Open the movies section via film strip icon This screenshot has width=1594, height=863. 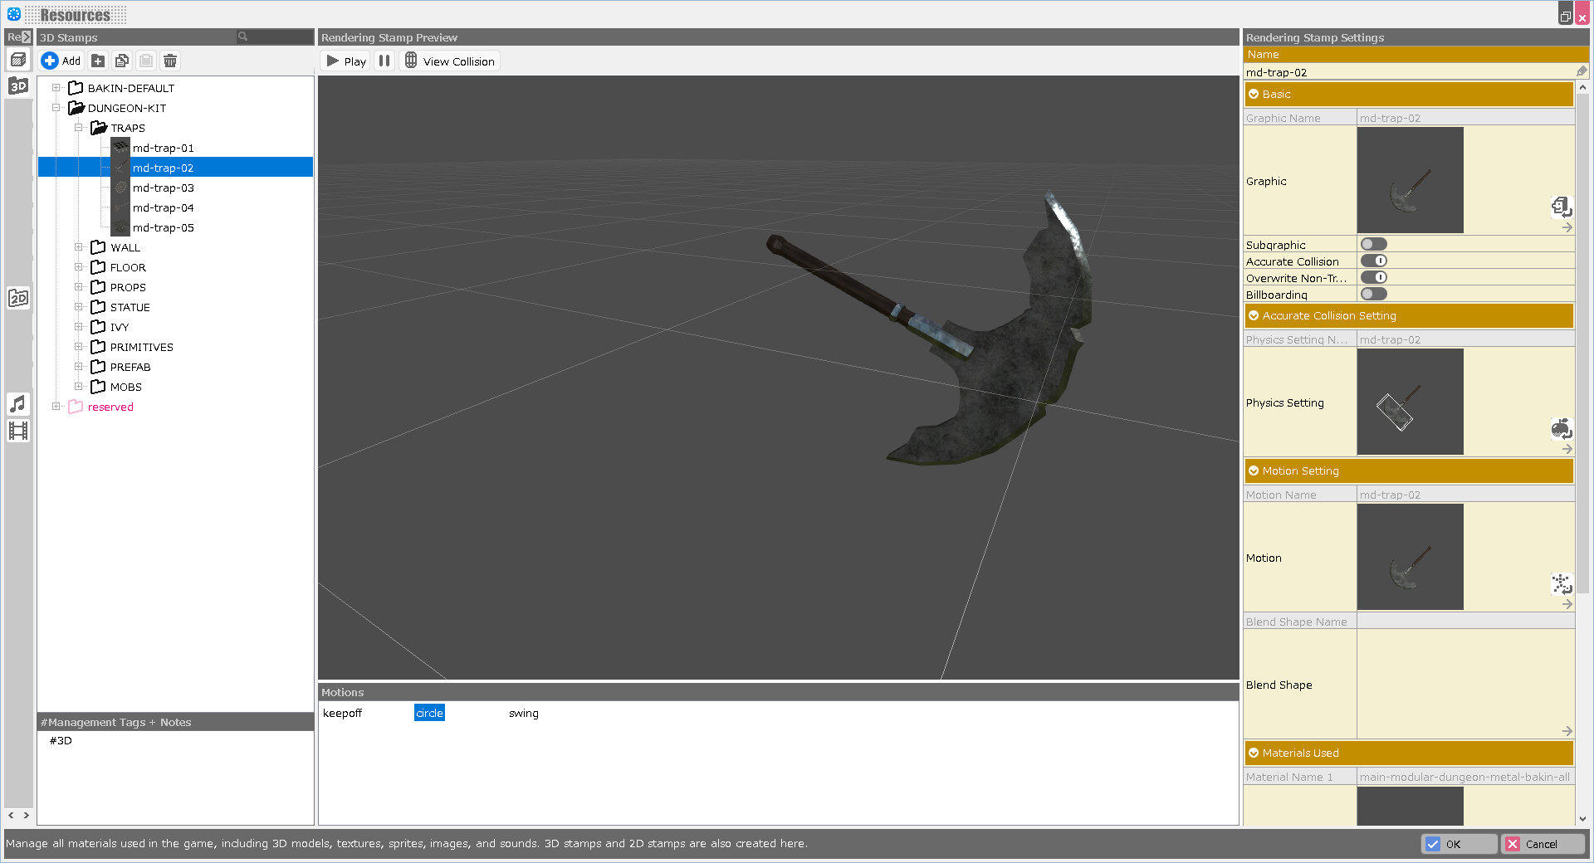click(17, 430)
